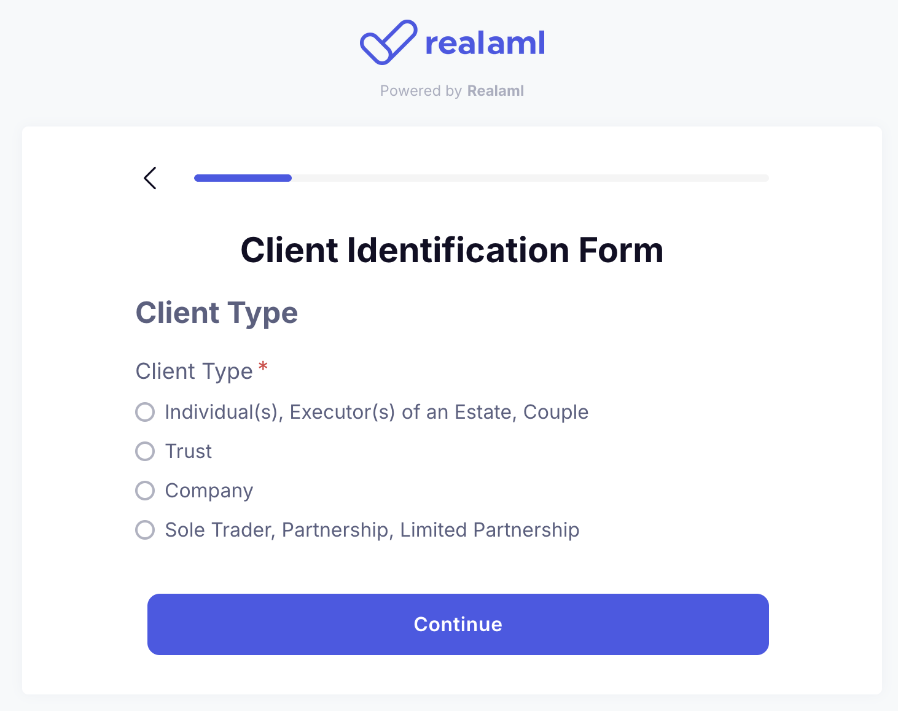The height and width of the screenshot is (711, 898).
Task: Click the Powered by Realaml link
Action: tap(451, 91)
